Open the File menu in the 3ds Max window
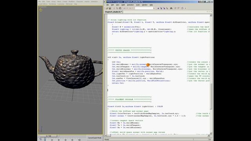Screen dimensions: 251x141 pos(39,2)
